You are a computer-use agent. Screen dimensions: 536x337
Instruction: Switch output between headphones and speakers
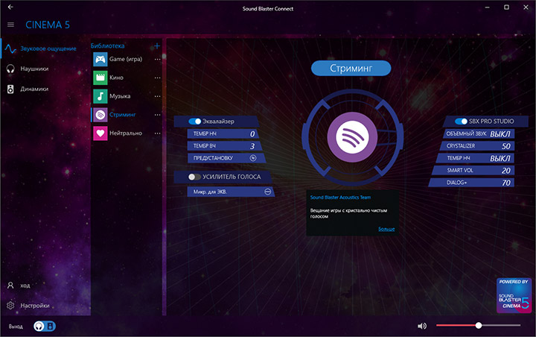pyautogui.click(x=45, y=326)
